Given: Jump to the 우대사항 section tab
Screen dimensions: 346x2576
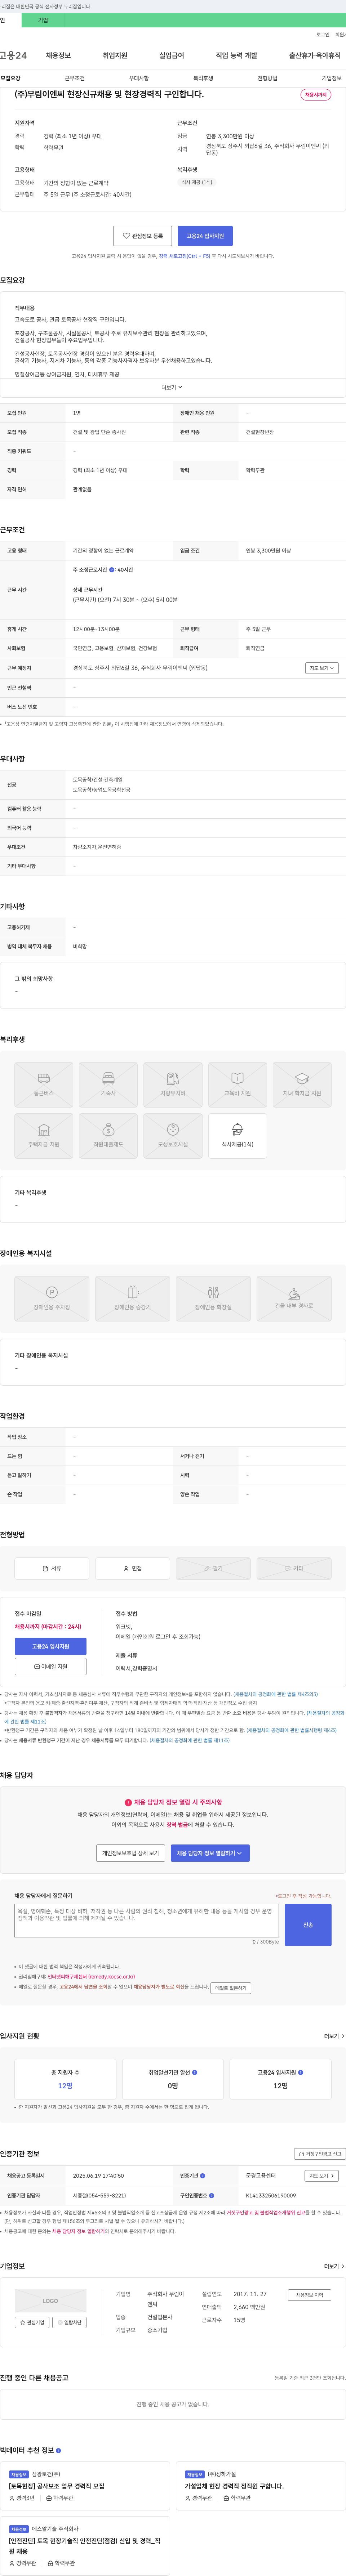Looking at the screenshot, I should (139, 78).
